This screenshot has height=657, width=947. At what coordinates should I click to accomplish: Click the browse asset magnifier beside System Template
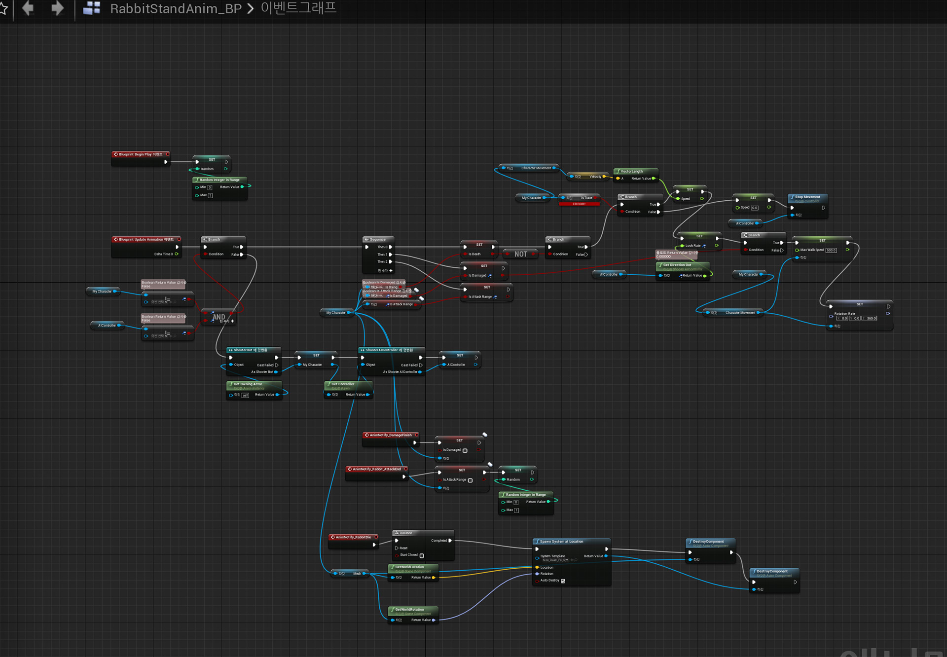click(576, 560)
